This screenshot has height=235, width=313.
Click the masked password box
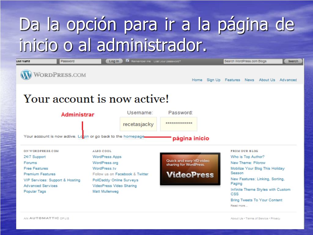tap(179, 124)
